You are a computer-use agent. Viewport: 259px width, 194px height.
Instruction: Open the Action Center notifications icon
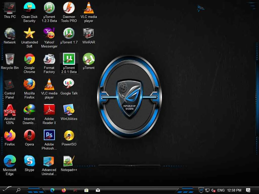248,190
